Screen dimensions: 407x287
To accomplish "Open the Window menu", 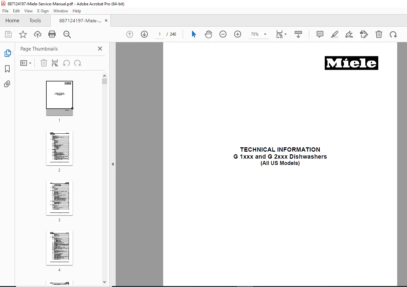I will 61,11.
